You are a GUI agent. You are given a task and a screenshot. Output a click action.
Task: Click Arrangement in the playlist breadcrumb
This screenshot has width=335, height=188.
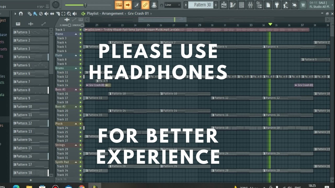click(113, 13)
